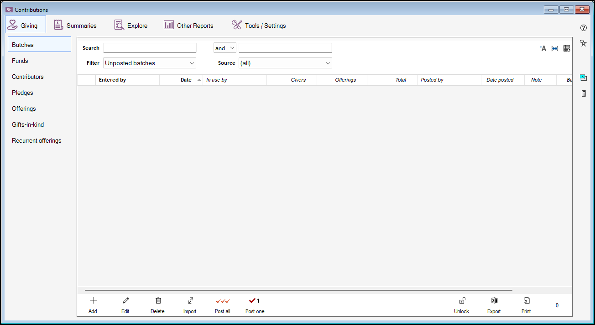The width and height of the screenshot is (595, 325).
Task: Click the Unlock padlock icon
Action: (x=462, y=301)
